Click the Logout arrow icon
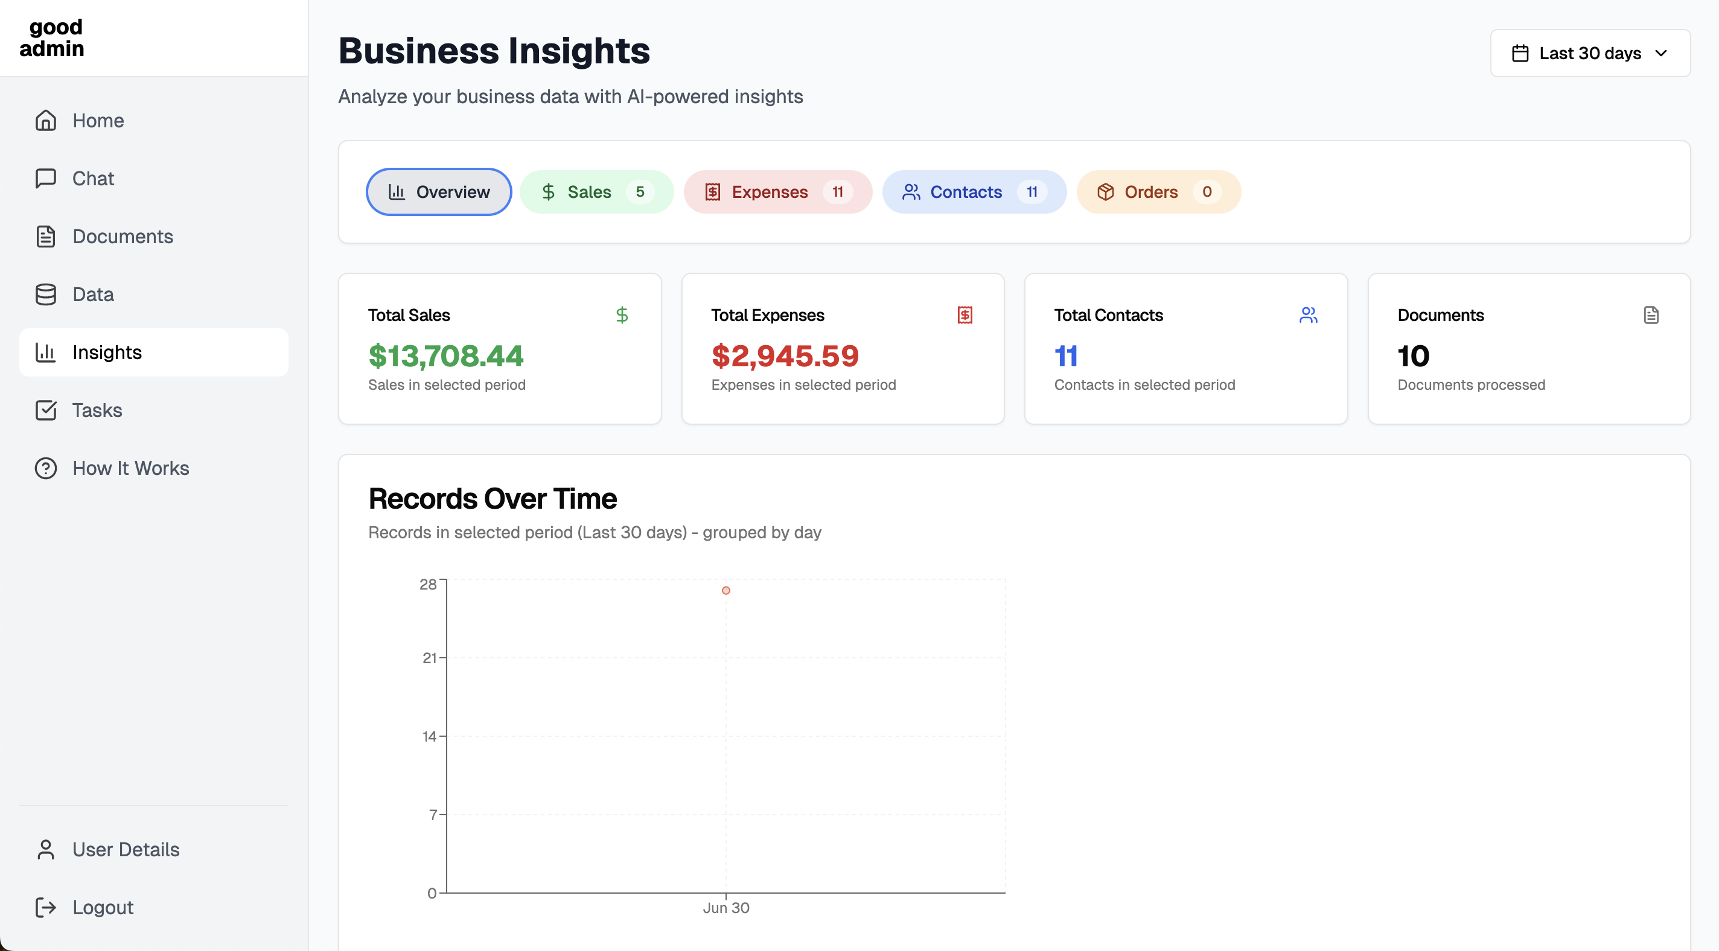Screen dimensions: 1719x951 coord(45,907)
